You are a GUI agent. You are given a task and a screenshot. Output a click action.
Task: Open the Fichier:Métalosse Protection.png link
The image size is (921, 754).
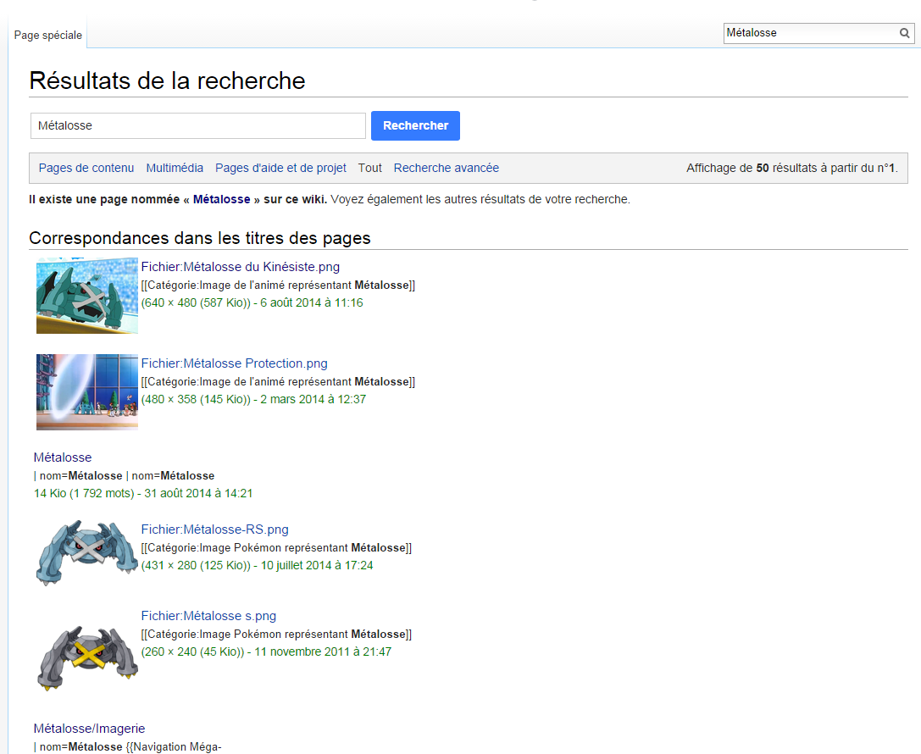click(x=234, y=363)
